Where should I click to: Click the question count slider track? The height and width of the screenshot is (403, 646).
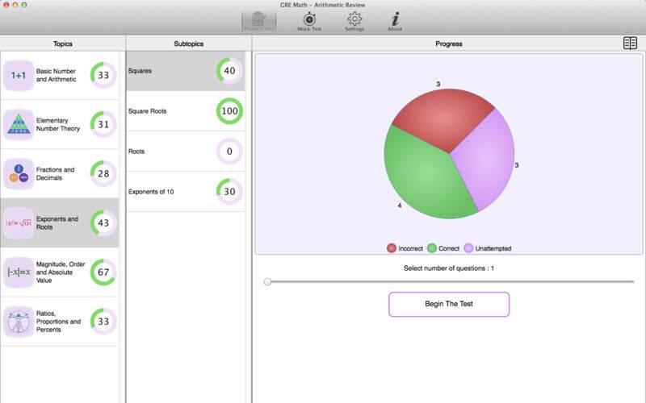(449, 281)
